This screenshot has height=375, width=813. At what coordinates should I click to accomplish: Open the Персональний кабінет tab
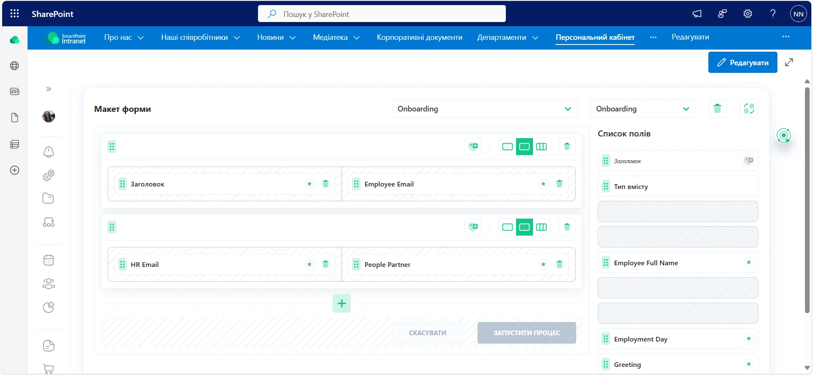595,37
